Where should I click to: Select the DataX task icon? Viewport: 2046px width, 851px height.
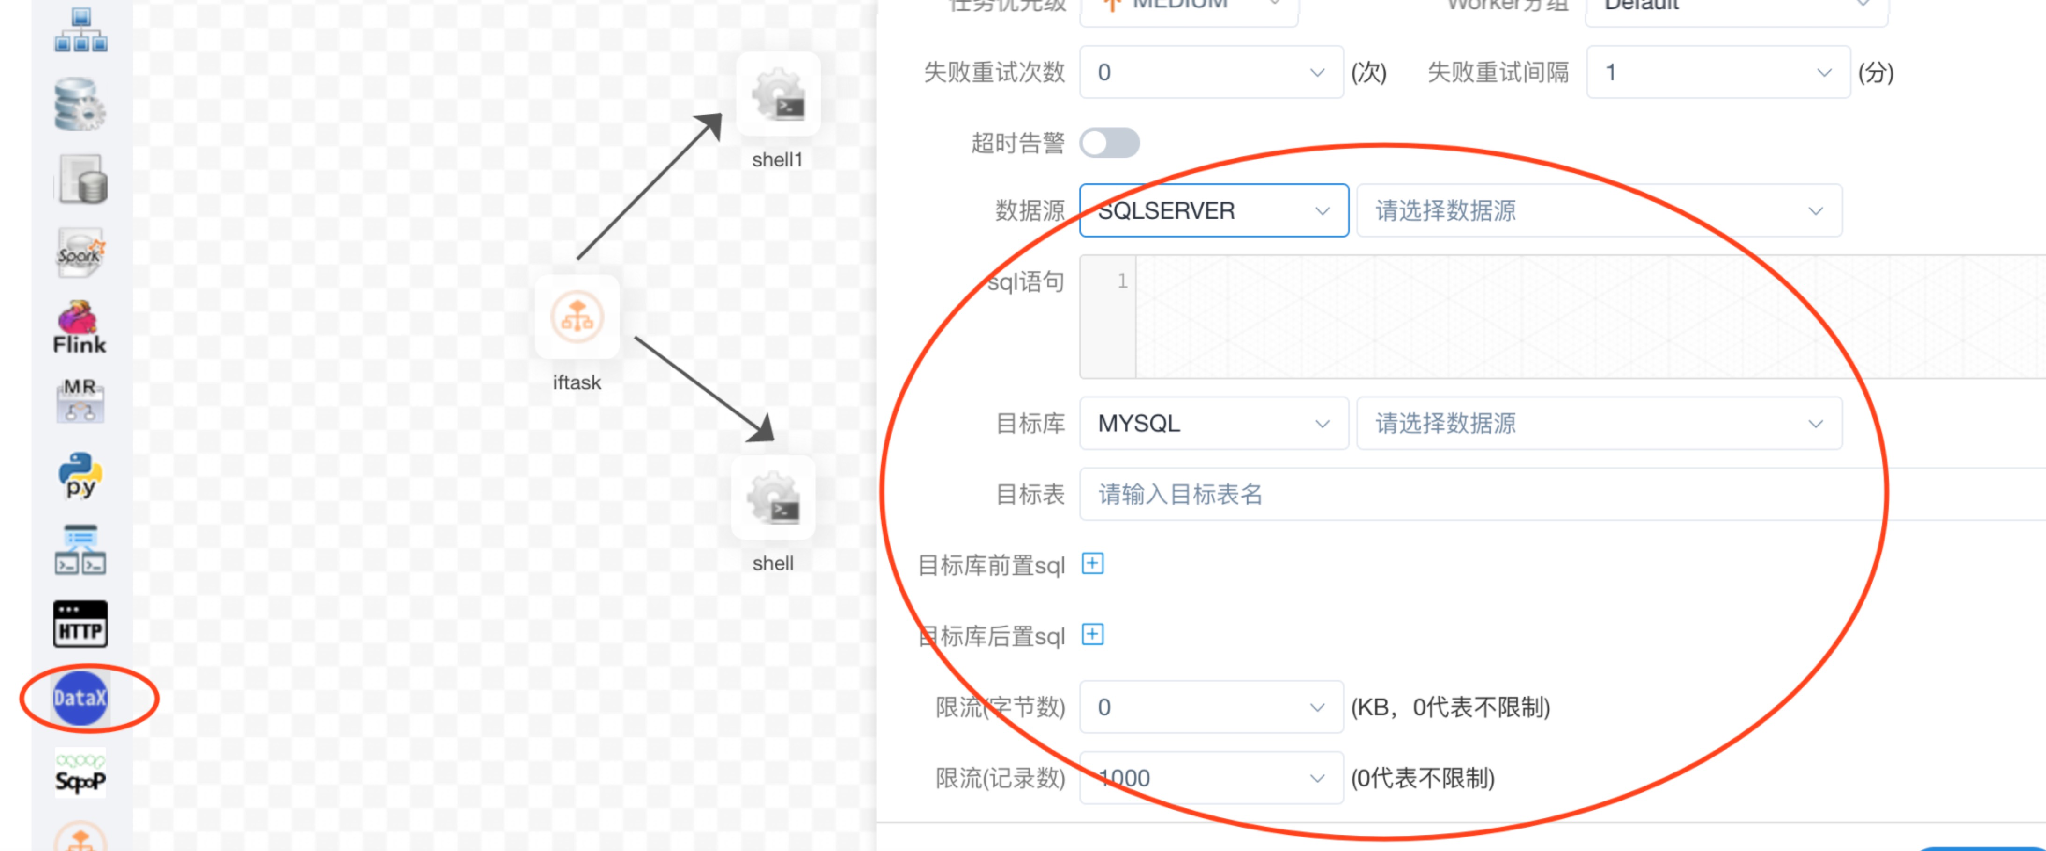click(80, 698)
